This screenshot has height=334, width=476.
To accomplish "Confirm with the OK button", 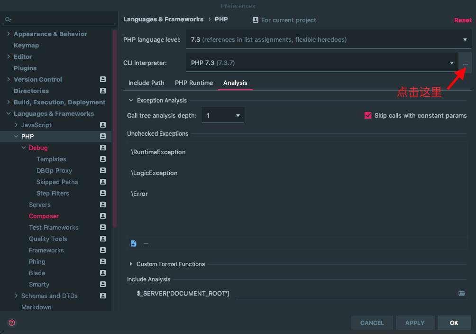I will click(x=454, y=323).
